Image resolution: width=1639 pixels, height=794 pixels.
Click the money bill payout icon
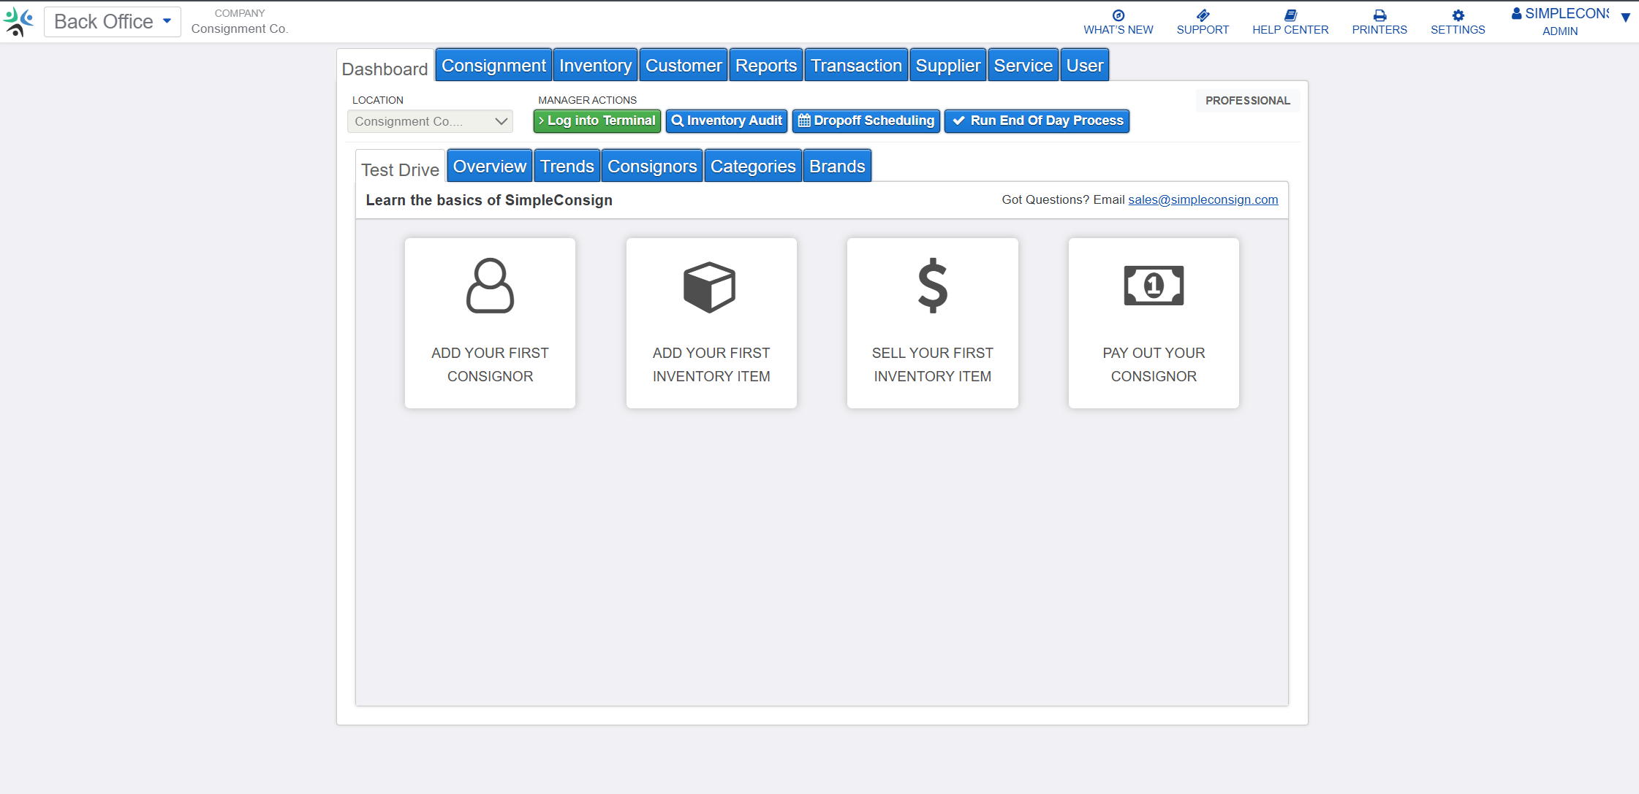click(x=1154, y=286)
